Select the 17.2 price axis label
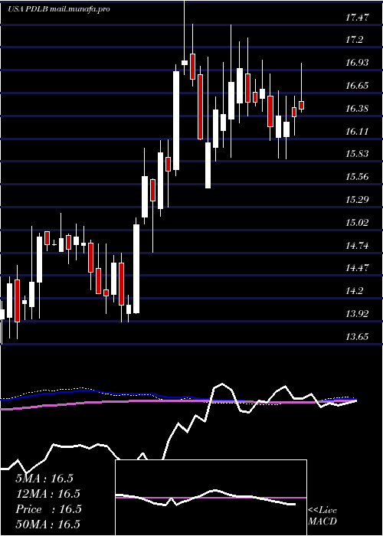 (x=354, y=41)
